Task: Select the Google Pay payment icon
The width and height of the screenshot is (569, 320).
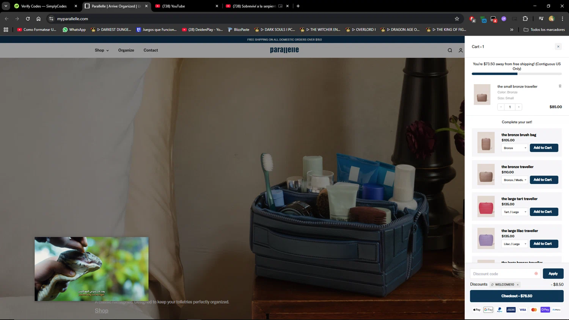Action: click(x=488, y=310)
